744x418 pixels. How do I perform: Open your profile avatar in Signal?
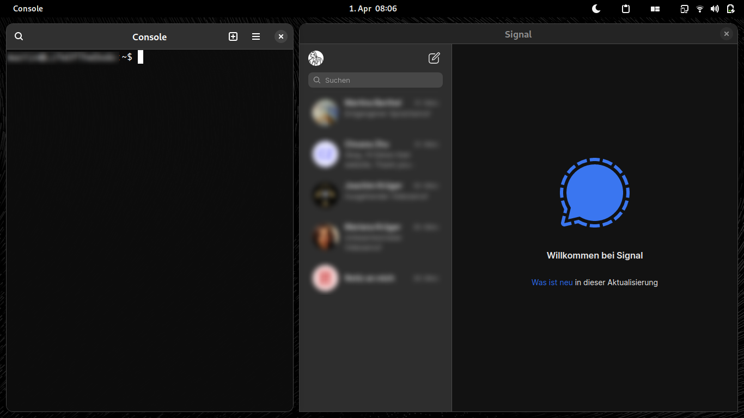click(316, 58)
